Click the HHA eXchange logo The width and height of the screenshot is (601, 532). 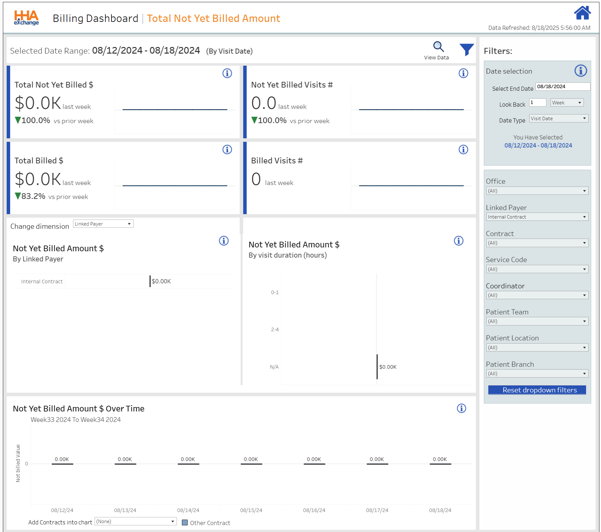(x=26, y=17)
